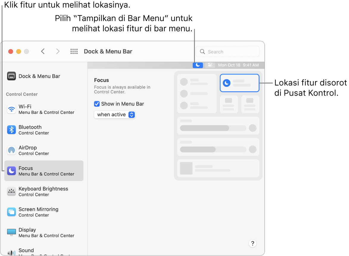Uncheck Show in Menu Bar
The image size is (349, 256).
(x=97, y=104)
